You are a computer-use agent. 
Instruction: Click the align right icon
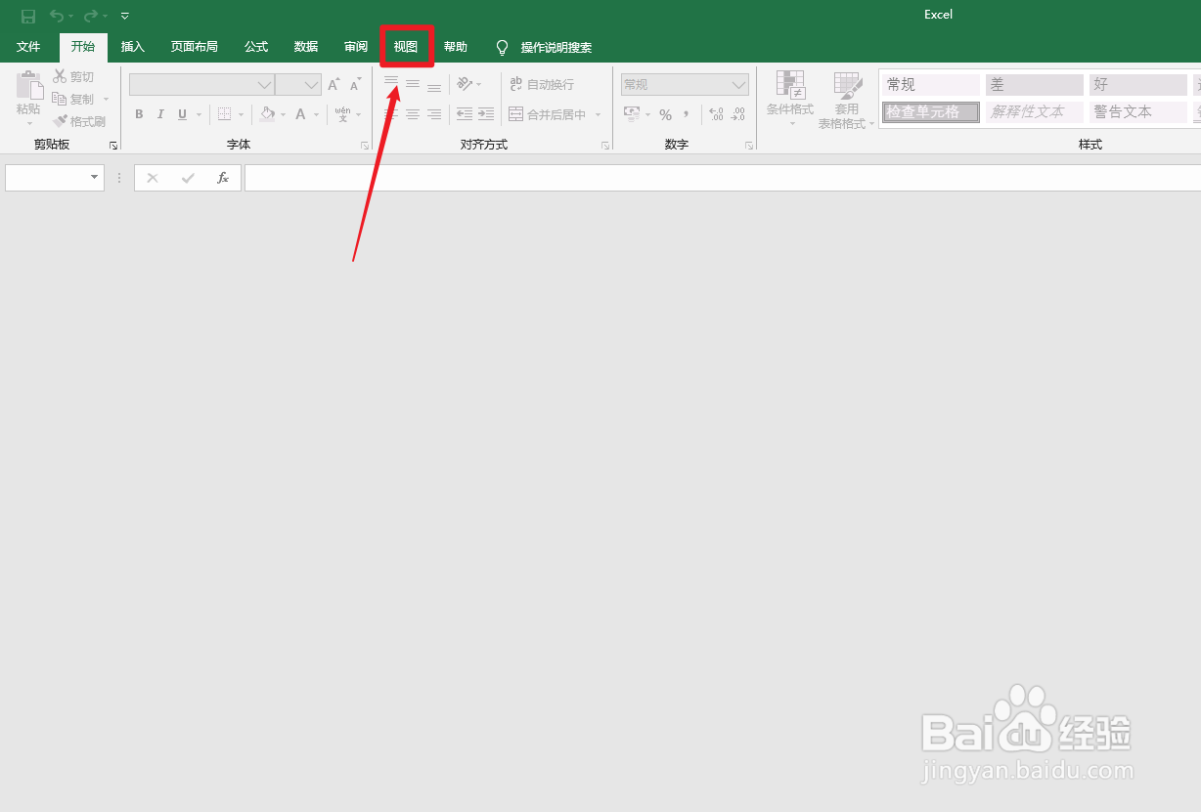click(434, 114)
